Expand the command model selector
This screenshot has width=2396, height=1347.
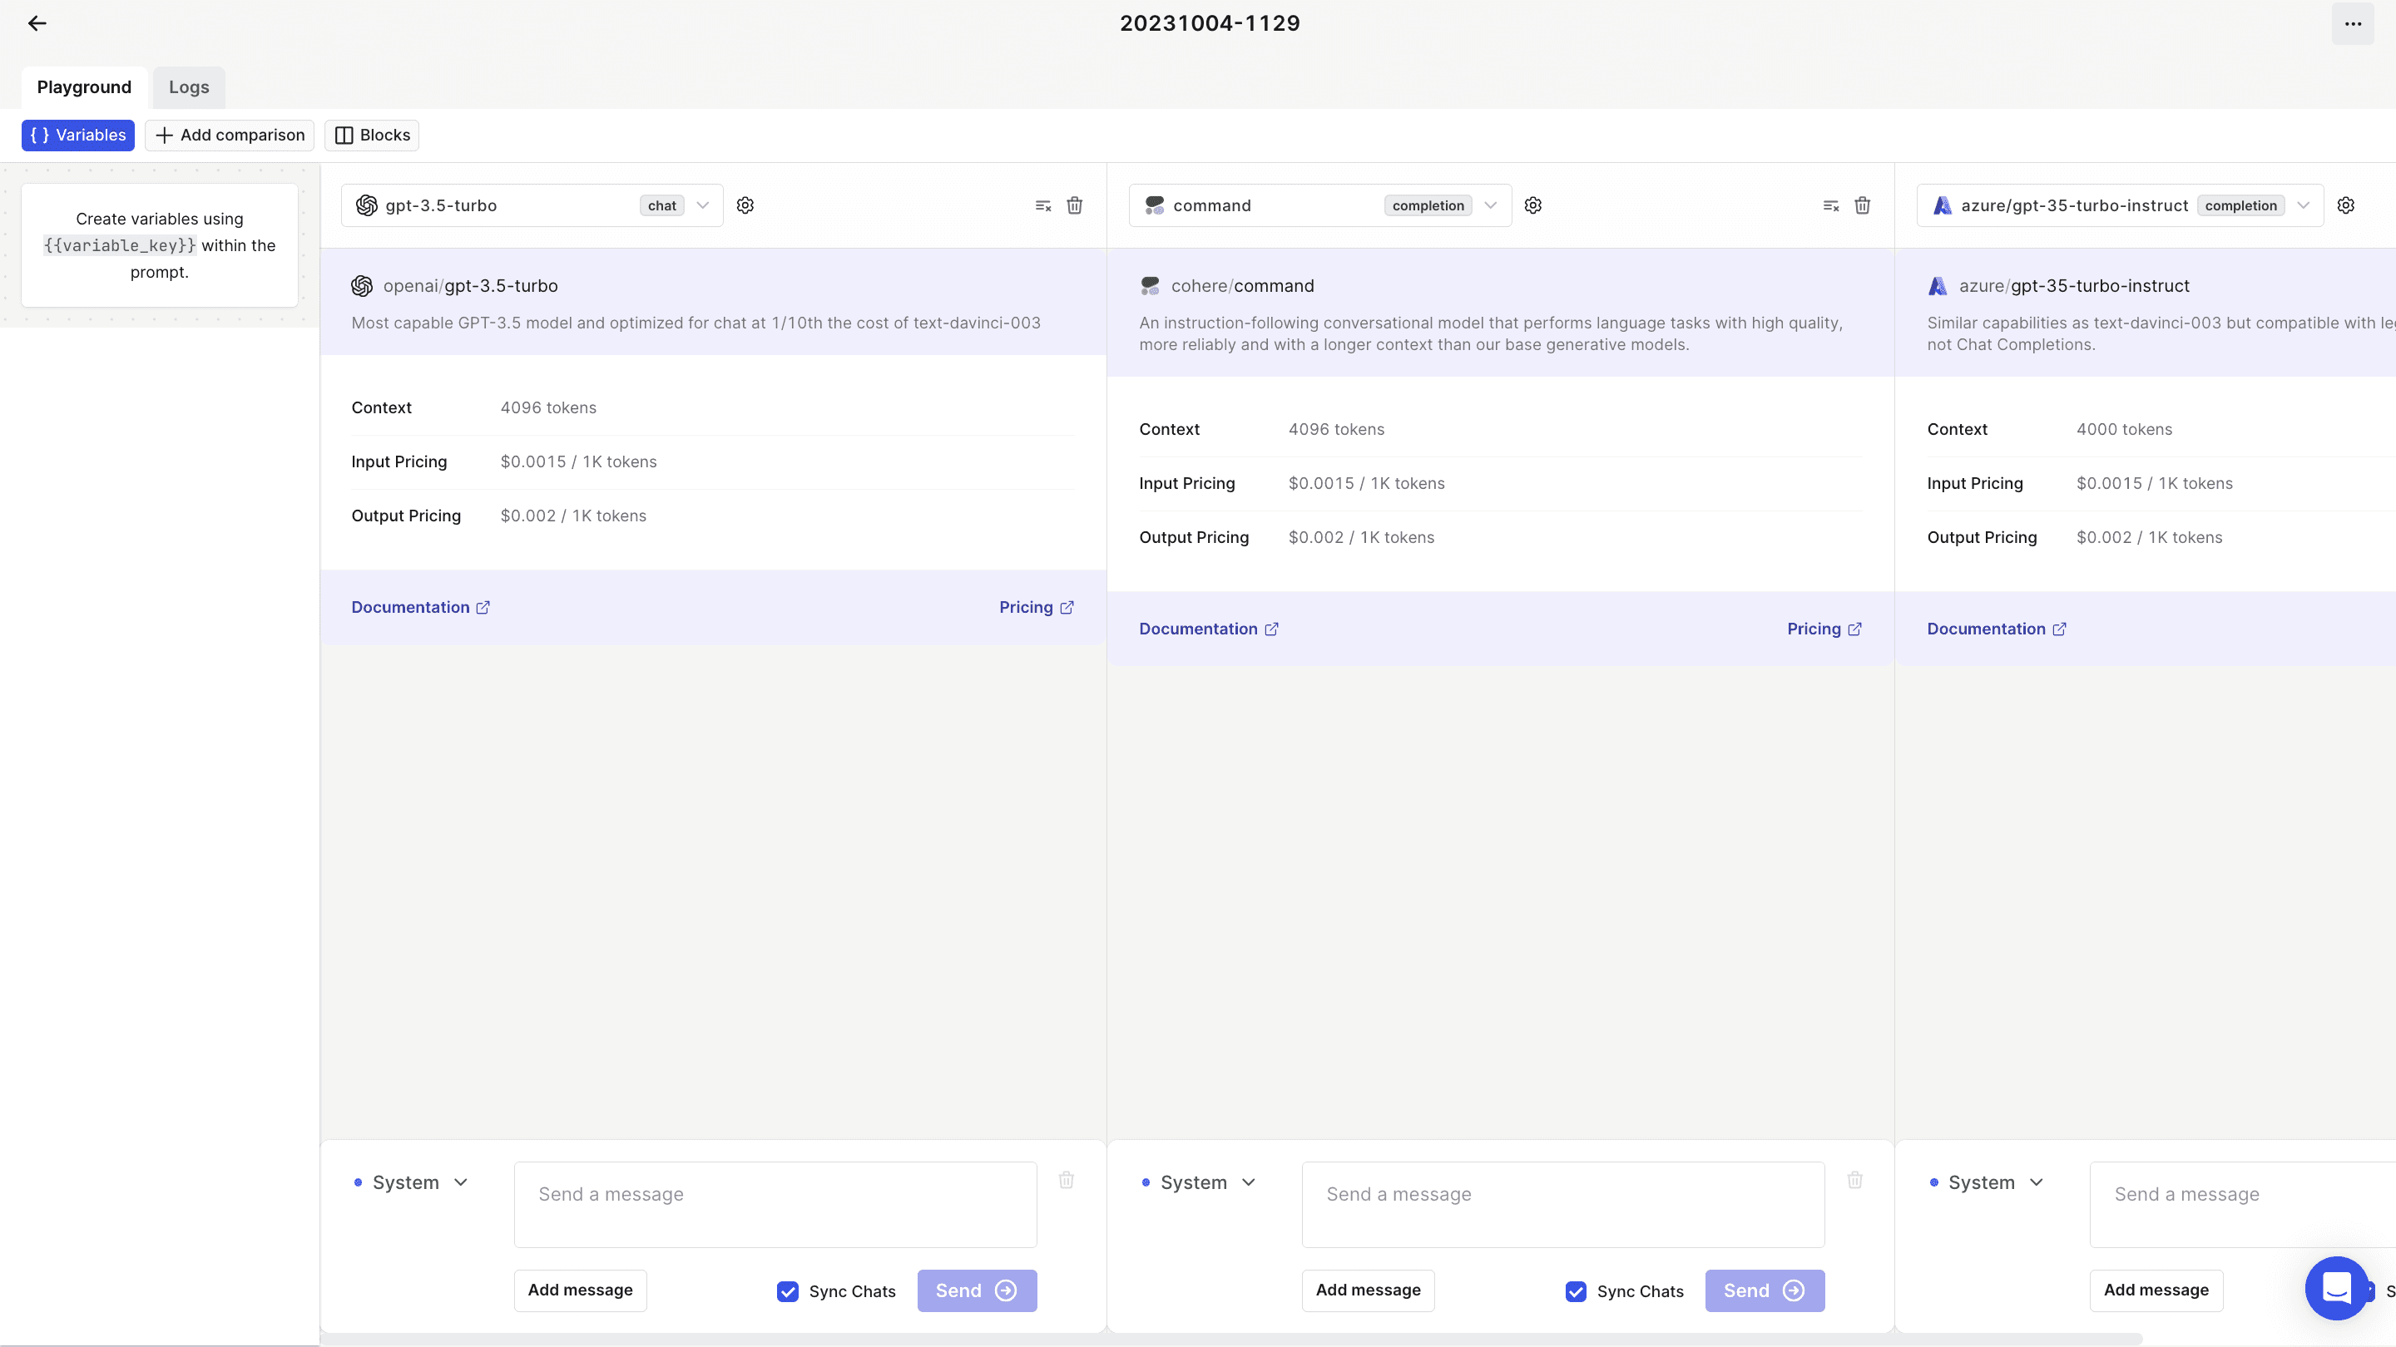pyautogui.click(x=1319, y=205)
